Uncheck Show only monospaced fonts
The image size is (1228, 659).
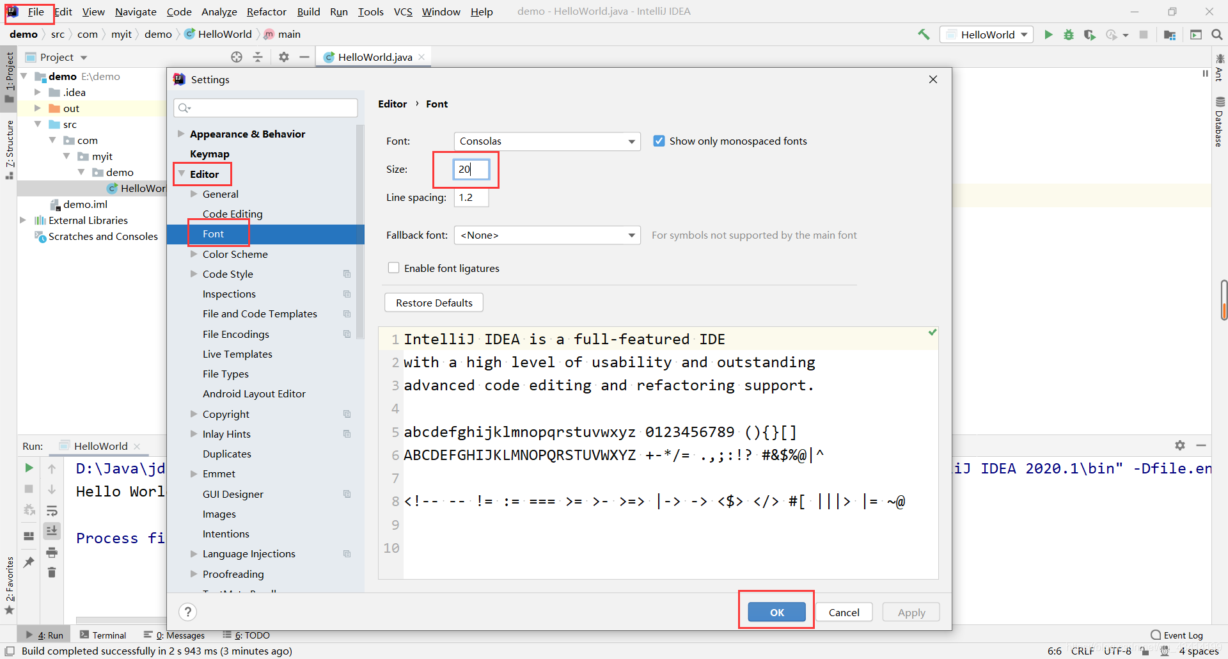coord(659,141)
